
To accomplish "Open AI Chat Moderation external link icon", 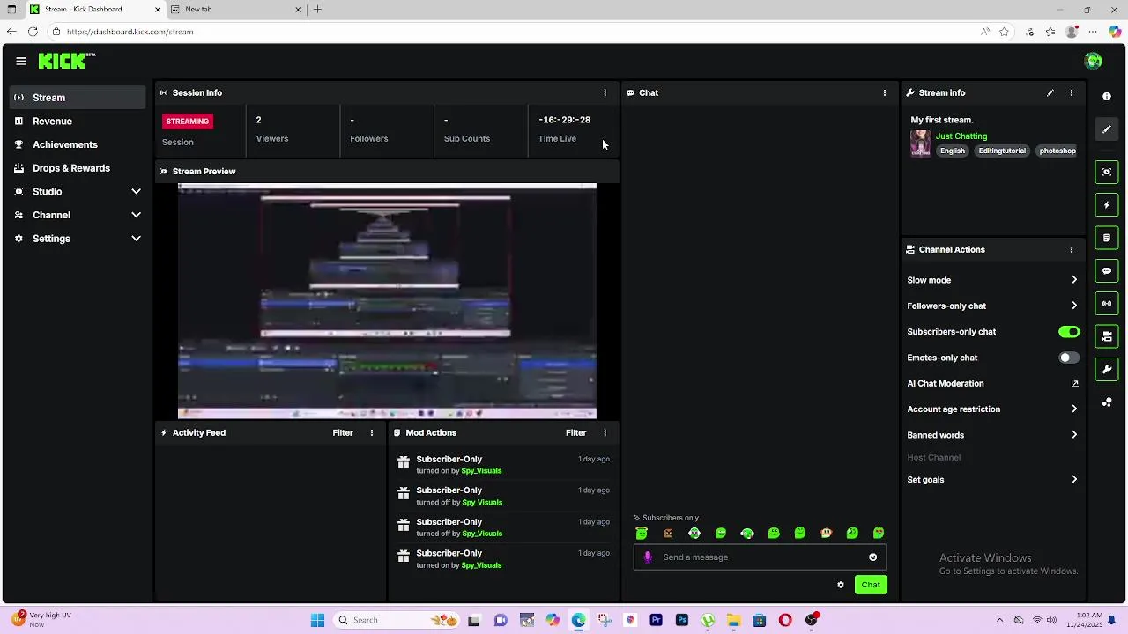I will (1074, 383).
